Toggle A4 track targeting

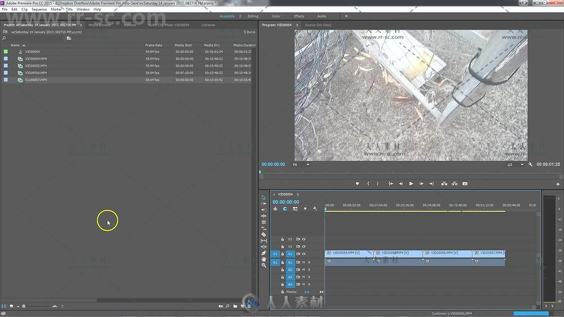tap(290, 284)
